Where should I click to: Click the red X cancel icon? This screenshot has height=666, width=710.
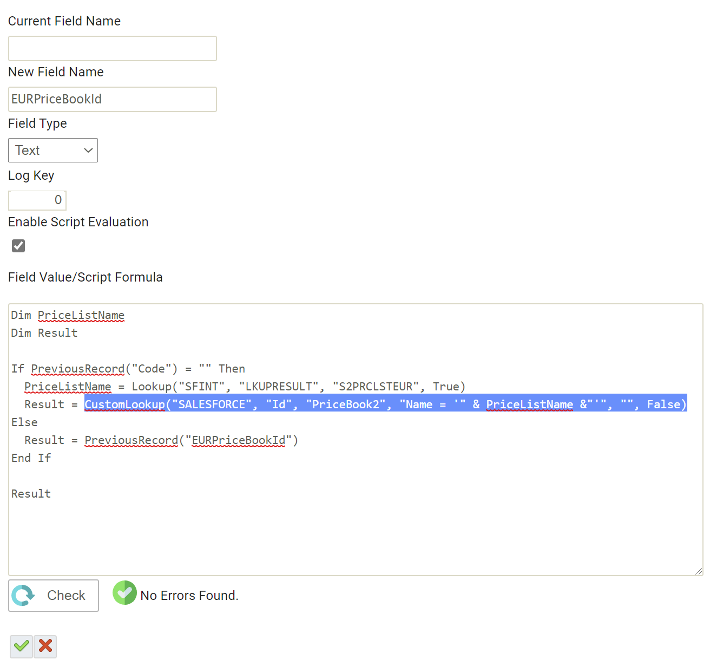click(x=45, y=646)
